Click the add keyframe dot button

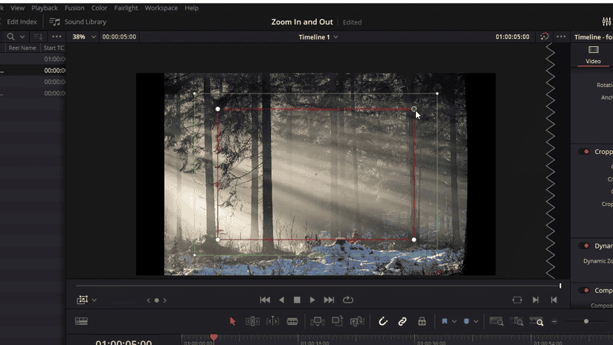pyautogui.click(x=157, y=300)
